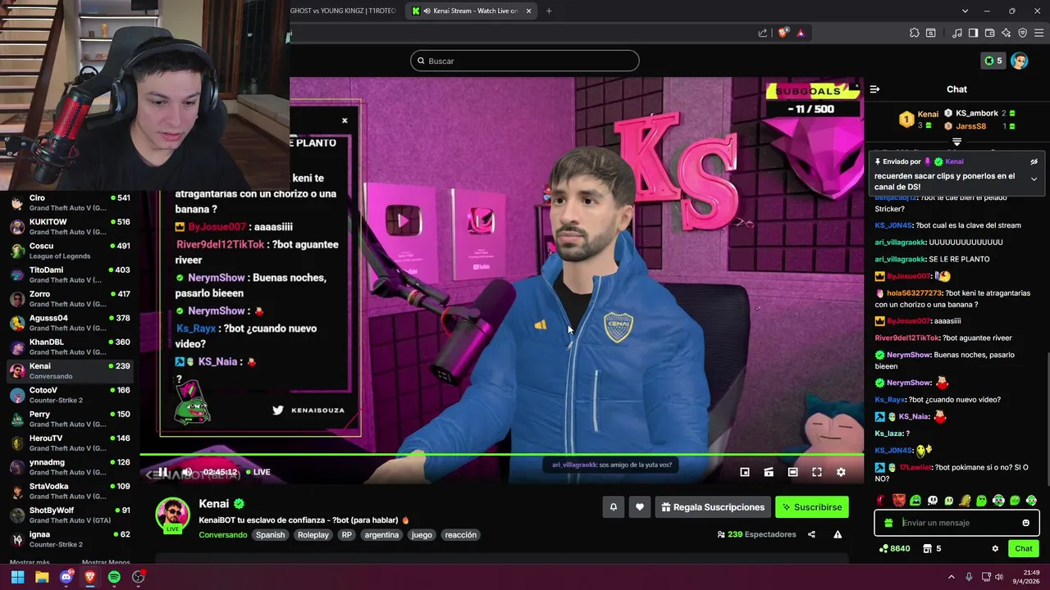Viewport: 1050px width, 590px height.
Task: Follow Kenai with the heart button
Action: (x=640, y=507)
